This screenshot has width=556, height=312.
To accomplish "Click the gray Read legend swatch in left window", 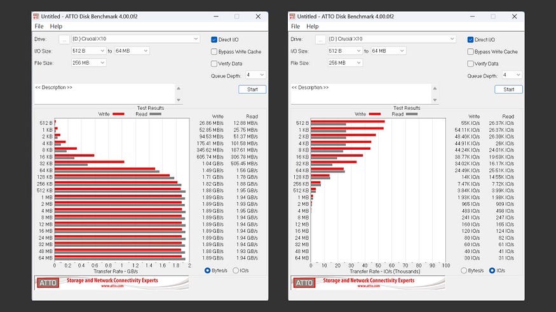I will [155, 114].
